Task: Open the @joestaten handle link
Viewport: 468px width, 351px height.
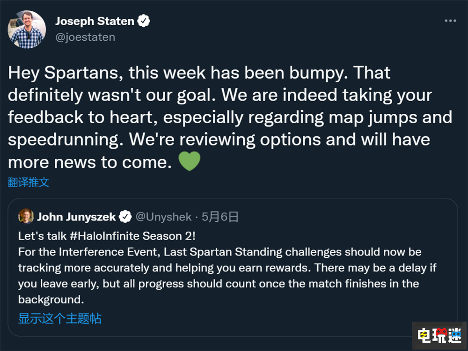Action: point(85,37)
